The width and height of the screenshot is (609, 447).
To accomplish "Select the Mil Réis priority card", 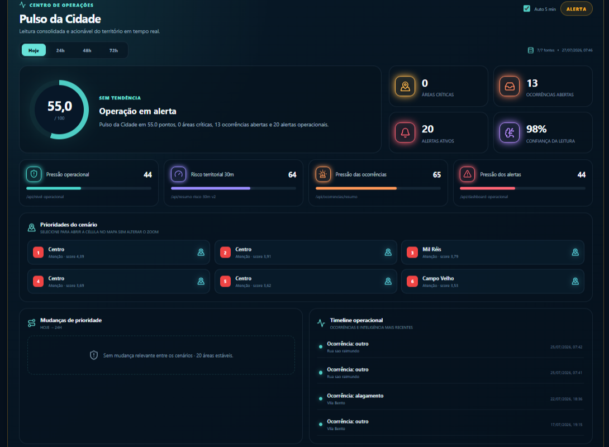I will point(493,253).
